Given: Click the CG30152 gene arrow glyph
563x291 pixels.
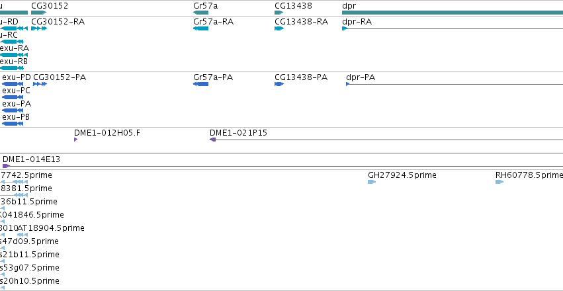Looking at the screenshot, I should [39, 13].
